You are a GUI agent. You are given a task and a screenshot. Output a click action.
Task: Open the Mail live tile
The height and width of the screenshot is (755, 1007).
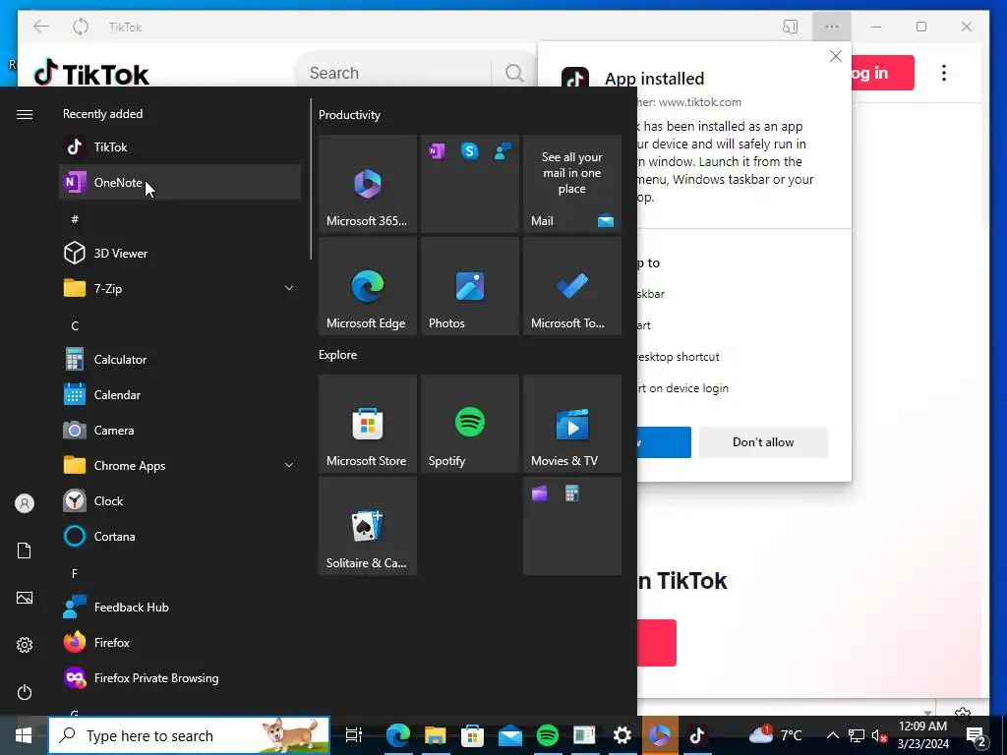point(571,184)
